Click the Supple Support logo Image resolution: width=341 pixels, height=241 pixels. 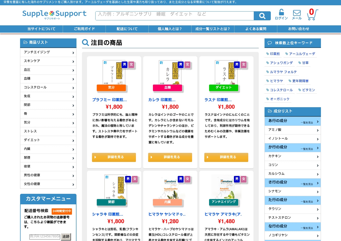coord(54,15)
